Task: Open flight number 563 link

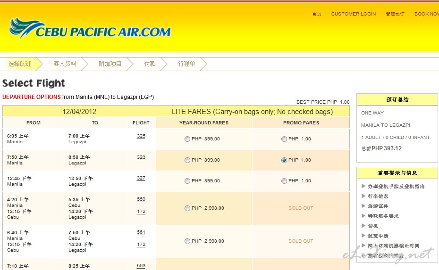Action: tap(141, 266)
